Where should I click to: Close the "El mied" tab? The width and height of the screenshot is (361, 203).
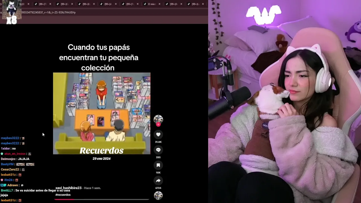click(159, 4)
